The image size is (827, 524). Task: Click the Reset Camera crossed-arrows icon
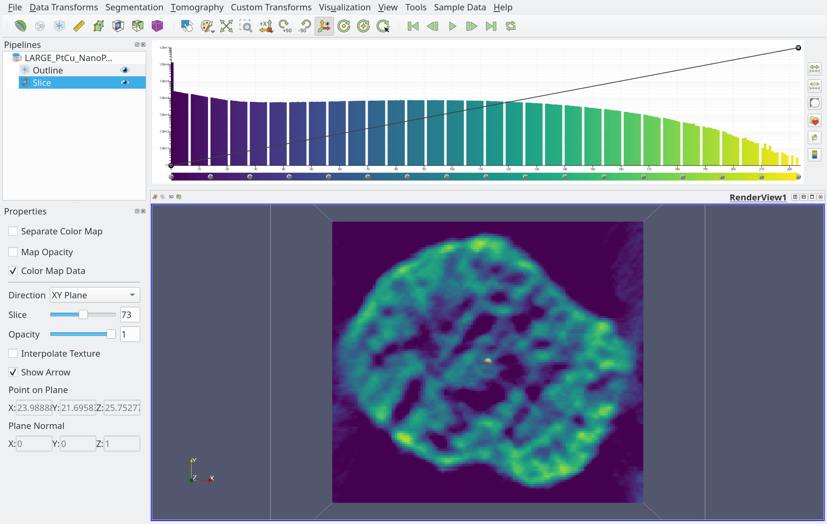point(226,26)
